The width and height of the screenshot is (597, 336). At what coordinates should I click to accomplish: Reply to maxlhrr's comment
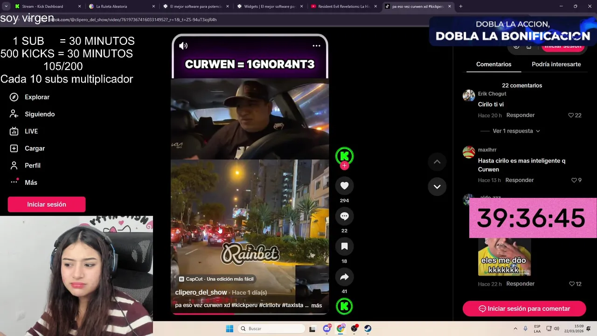(520, 180)
